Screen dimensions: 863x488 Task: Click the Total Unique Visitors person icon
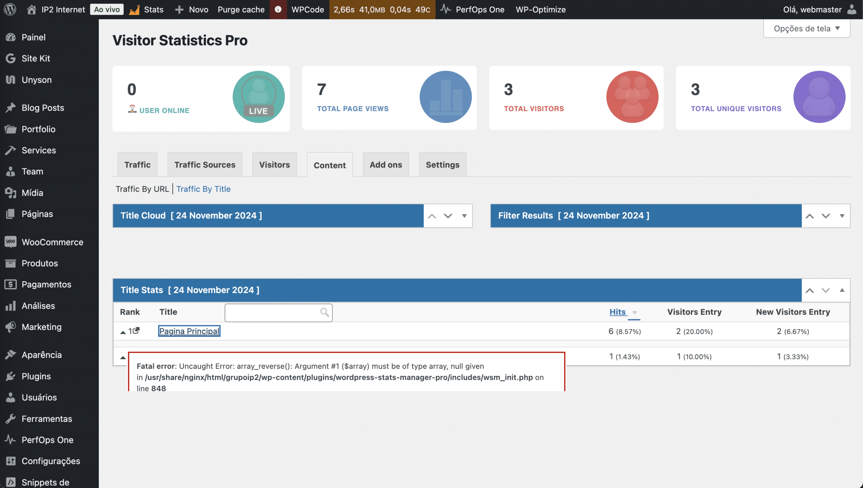click(819, 97)
